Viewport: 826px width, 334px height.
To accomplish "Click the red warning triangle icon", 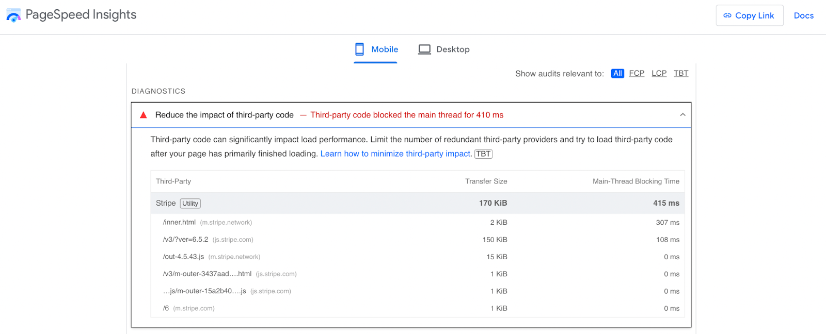I will pos(144,115).
